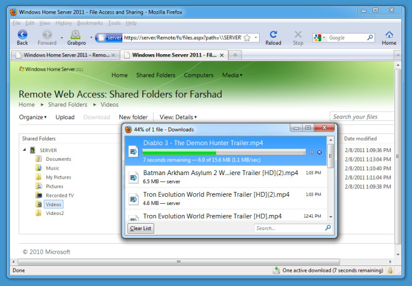Click the Search your files field
The width and height of the screenshot is (412, 286).
(x=362, y=117)
